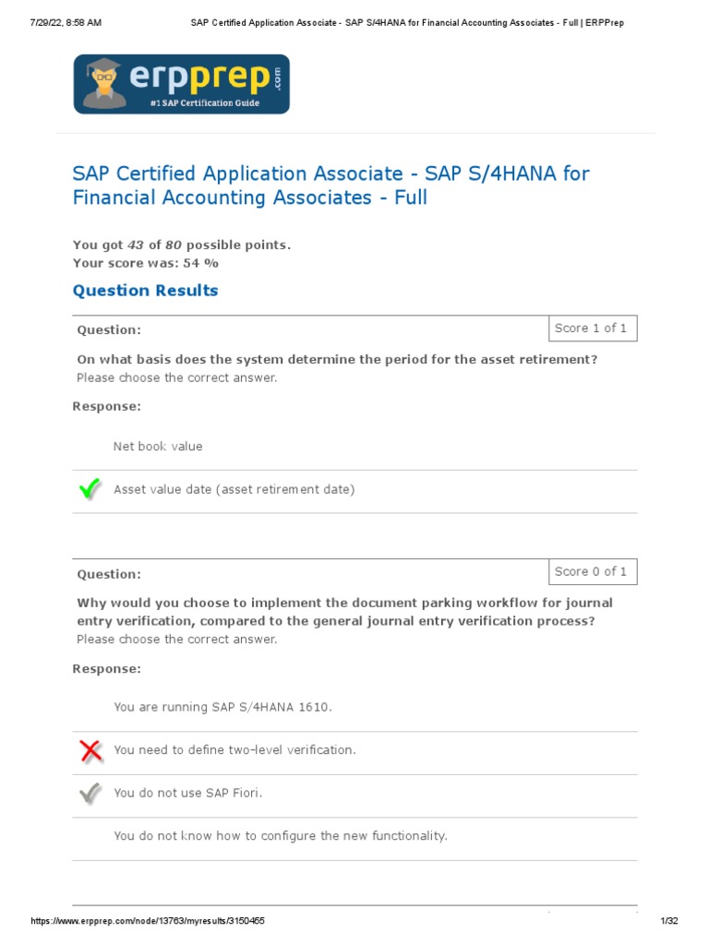Click the document parking workflow question text
Screen dimensions: 709x945
[x=344, y=612]
